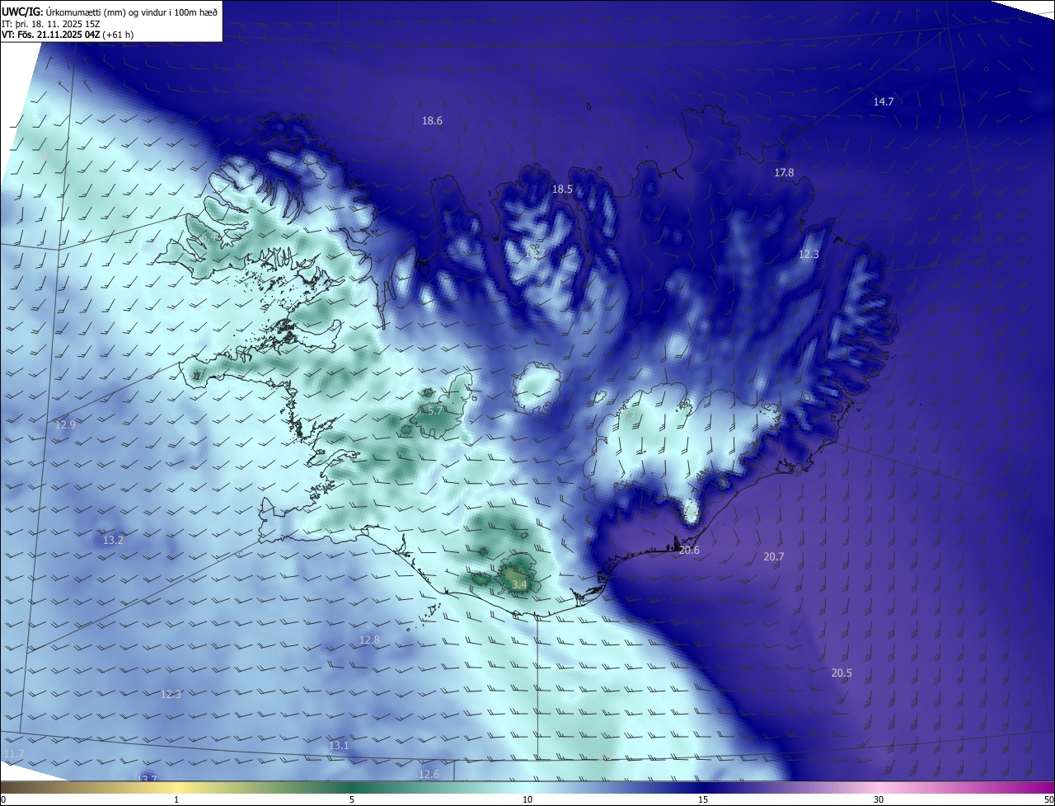Click the 3.4 value on the map
The image size is (1055, 806).
coord(519,584)
